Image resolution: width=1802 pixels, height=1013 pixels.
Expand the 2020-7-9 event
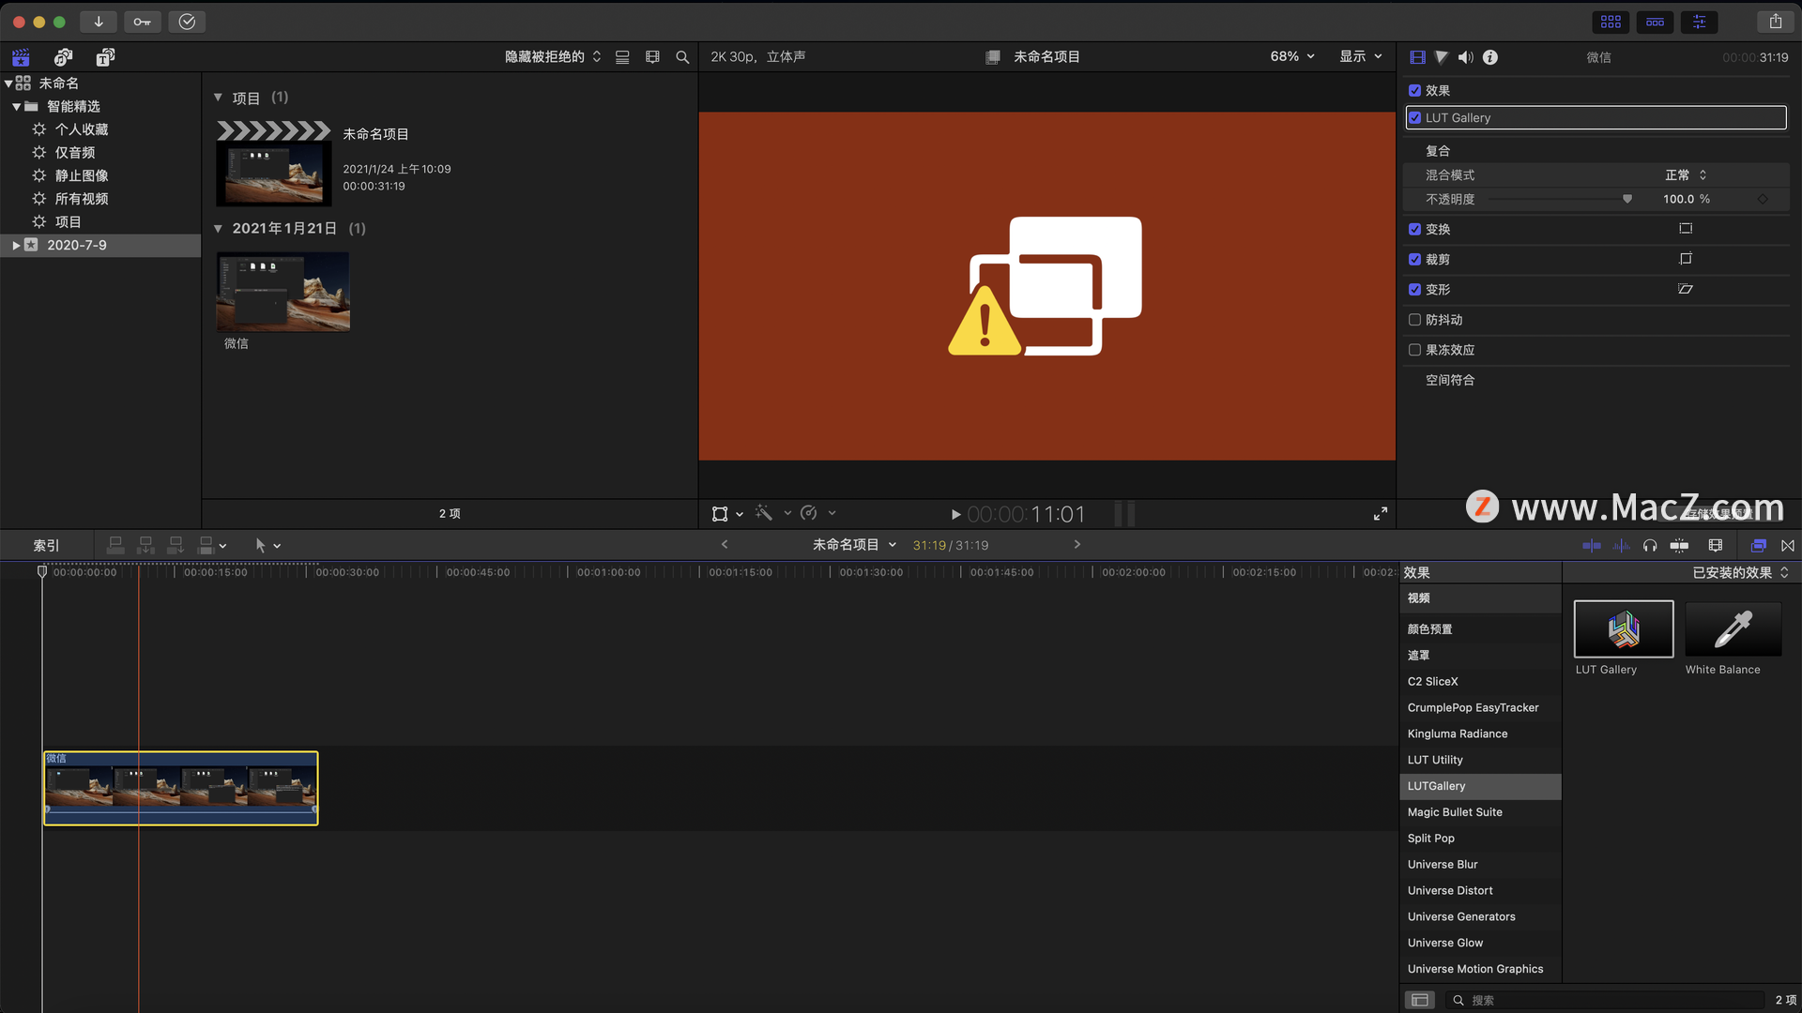[16, 245]
